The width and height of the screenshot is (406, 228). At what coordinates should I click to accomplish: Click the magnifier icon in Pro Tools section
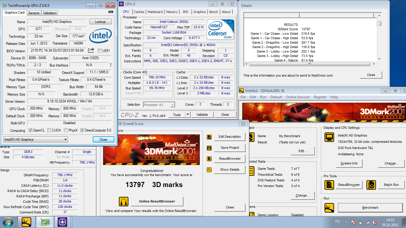point(329,185)
